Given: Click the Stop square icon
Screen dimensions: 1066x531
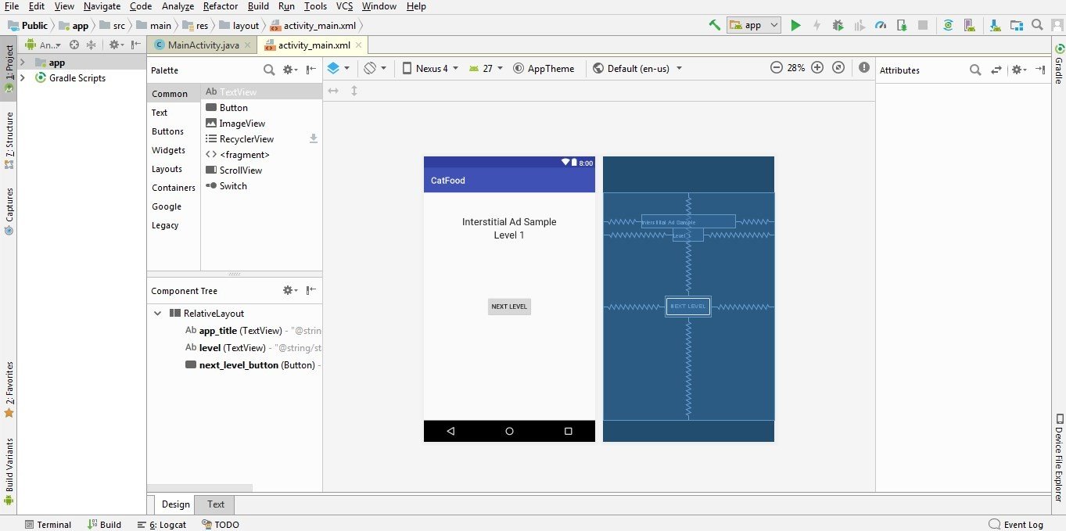Looking at the screenshot, I should pos(922,25).
